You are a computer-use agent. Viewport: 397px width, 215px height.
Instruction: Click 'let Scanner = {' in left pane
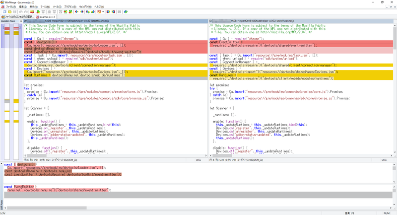tap(37, 108)
